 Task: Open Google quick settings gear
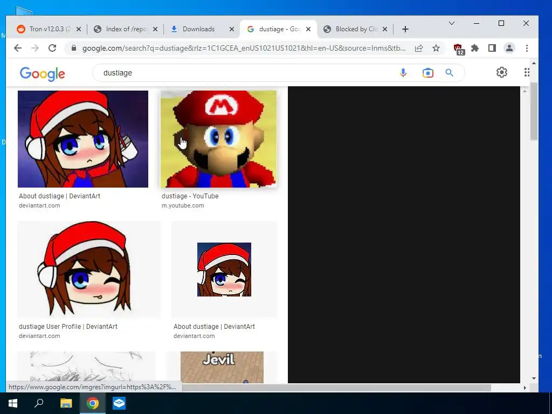coord(502,73)
